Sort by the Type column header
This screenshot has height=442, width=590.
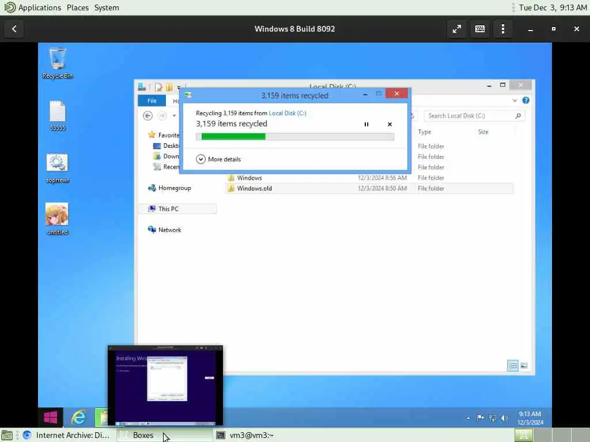point(425,132)
